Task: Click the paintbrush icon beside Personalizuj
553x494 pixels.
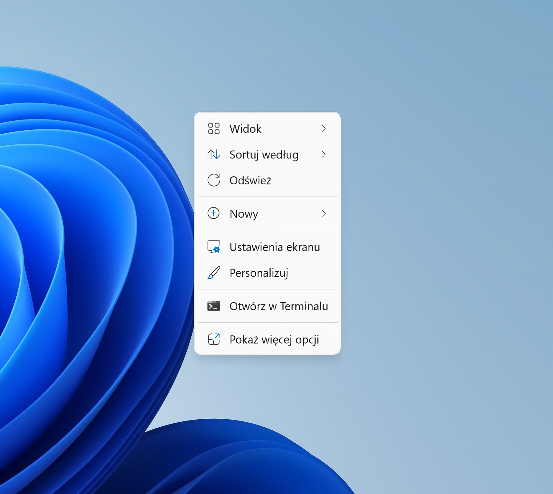Action: coord(213,273)
